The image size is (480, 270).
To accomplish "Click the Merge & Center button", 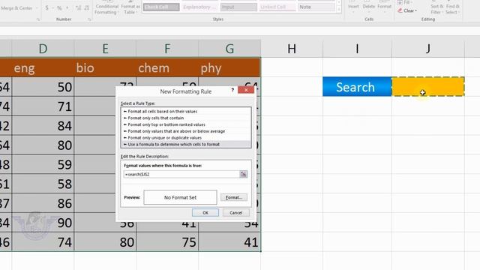I will 16,8.
